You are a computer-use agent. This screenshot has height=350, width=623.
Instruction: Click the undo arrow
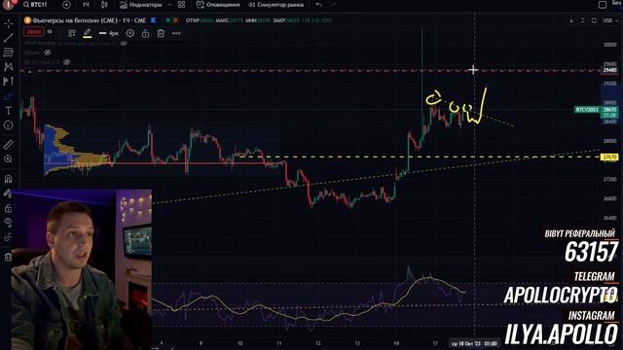[x=319, y=5]
